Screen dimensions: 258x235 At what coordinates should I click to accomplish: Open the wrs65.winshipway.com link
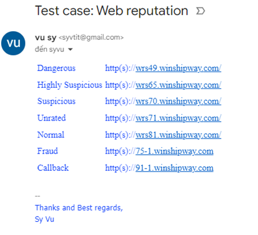coord(178,85)
